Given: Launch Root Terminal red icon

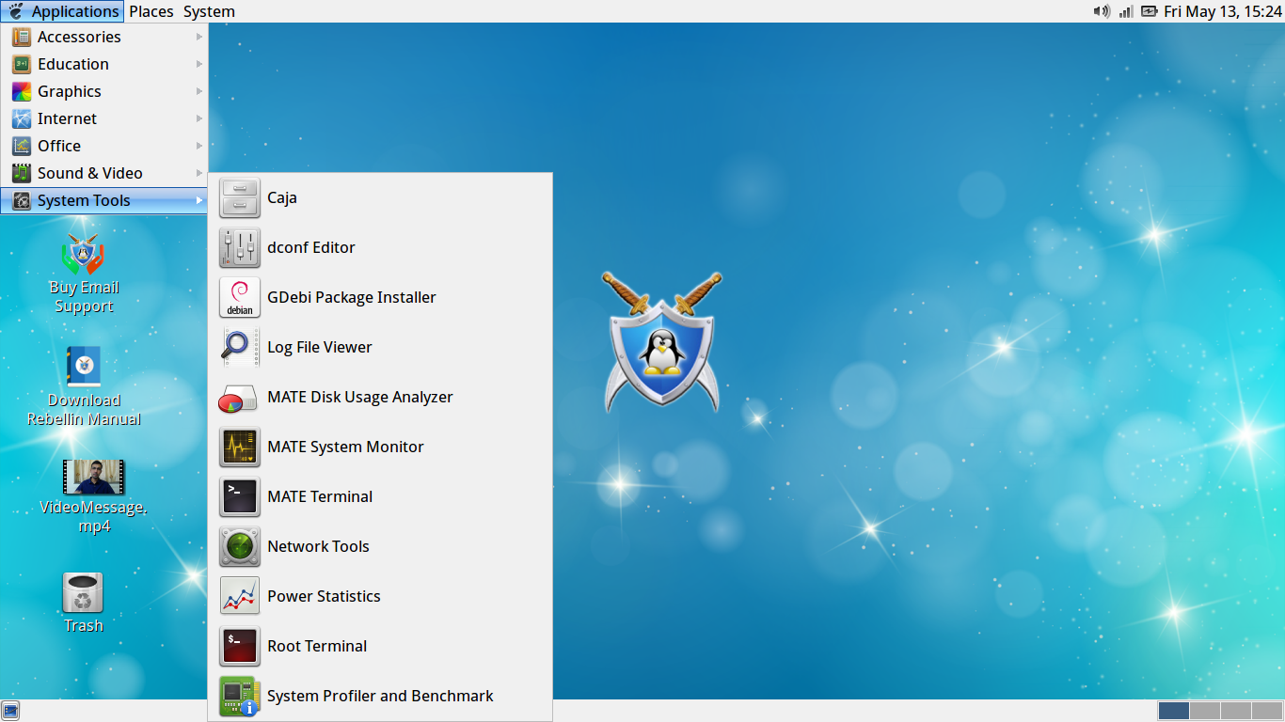Looking at the screenshot, I should (240, 647).
